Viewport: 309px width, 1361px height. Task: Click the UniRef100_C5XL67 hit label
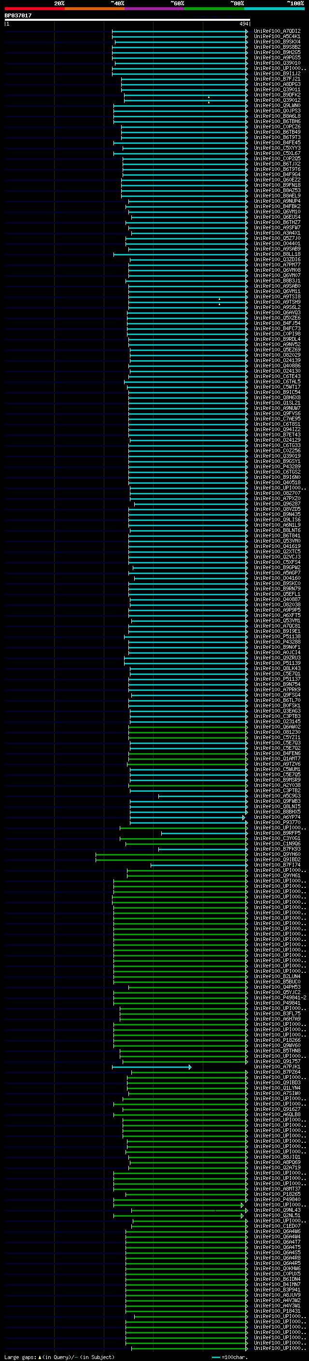277,153
